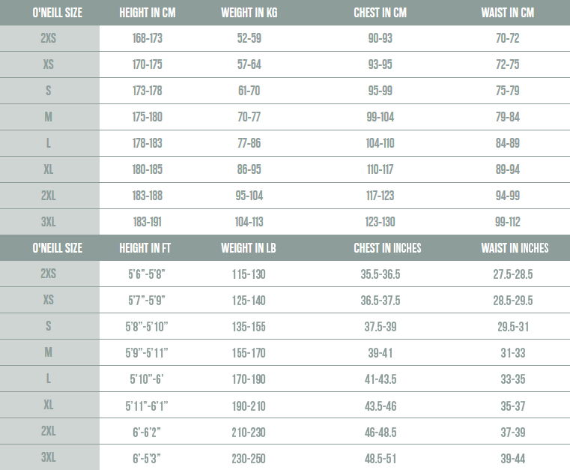The image size is (570, 470).
Task: Select weight value 104-113
Action: 249,222
